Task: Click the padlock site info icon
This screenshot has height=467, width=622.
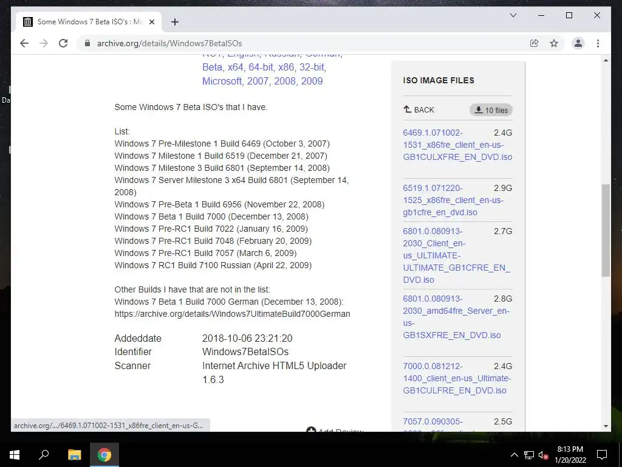Action: pyautogui.click(x=87, y=43)
